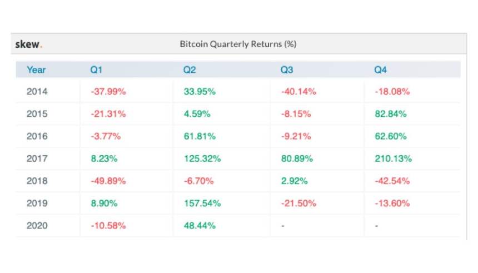Click the 2017 Q2 value 125.32%

click(202, 158)
